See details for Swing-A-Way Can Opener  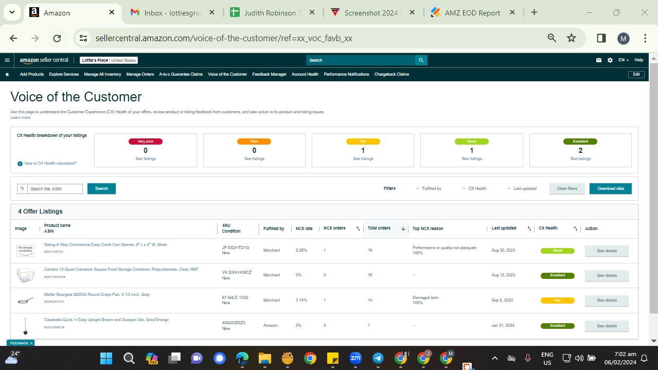click(607, 251)
